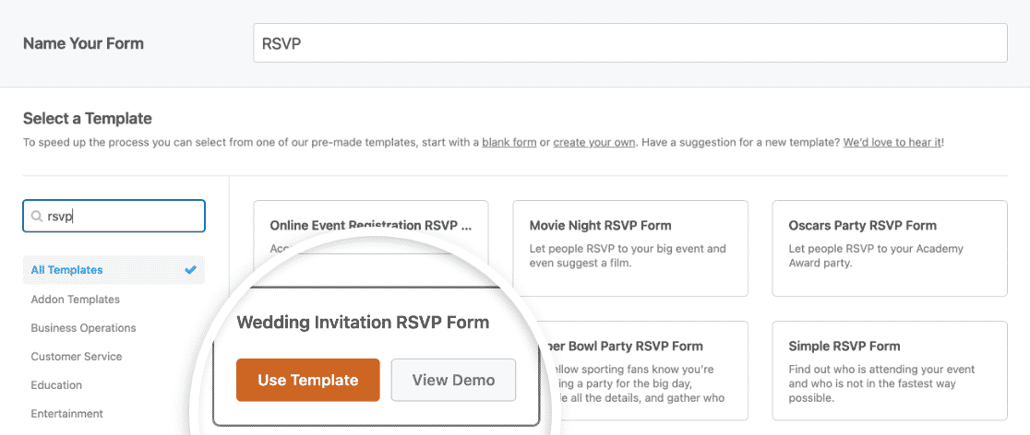The height and width of the screenshot is (435, 1030).
Task: Choose the Education category
Action: click(x=56, y=385)
